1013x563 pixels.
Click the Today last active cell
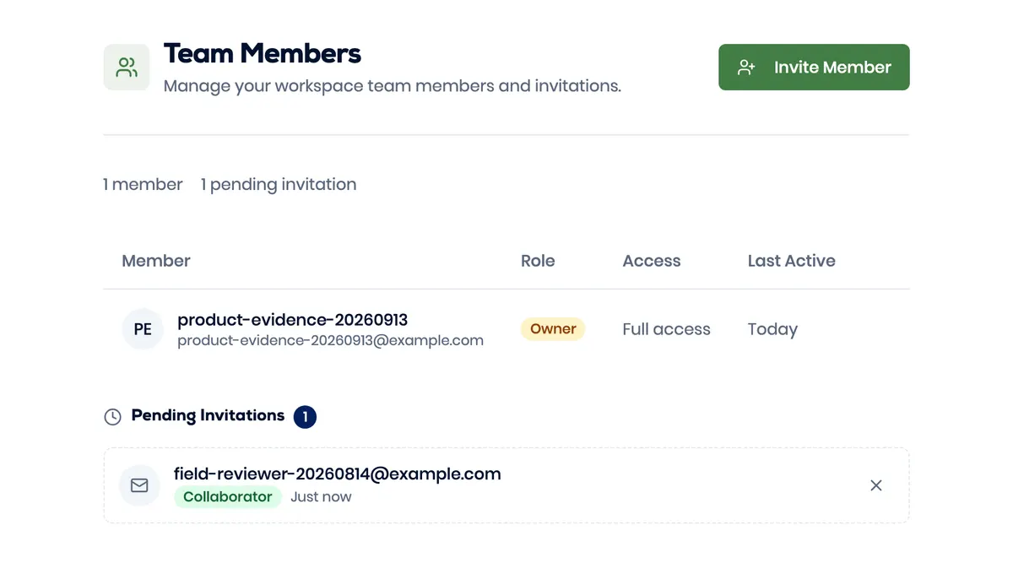(772, 329)
